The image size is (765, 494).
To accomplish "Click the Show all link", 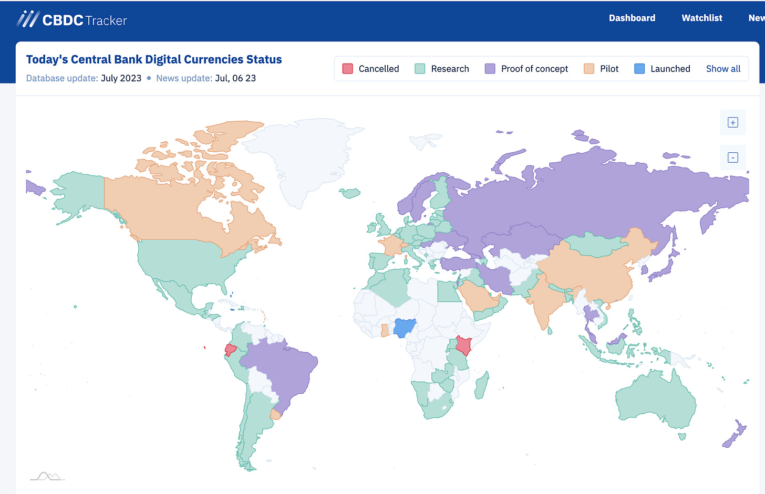I will 723,69.
